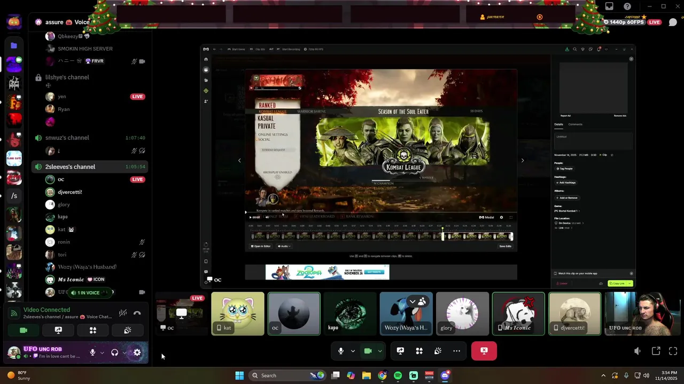Open soundboard icon in call bar
Viewport: 684px width, 384px height.
coord(438,351)
